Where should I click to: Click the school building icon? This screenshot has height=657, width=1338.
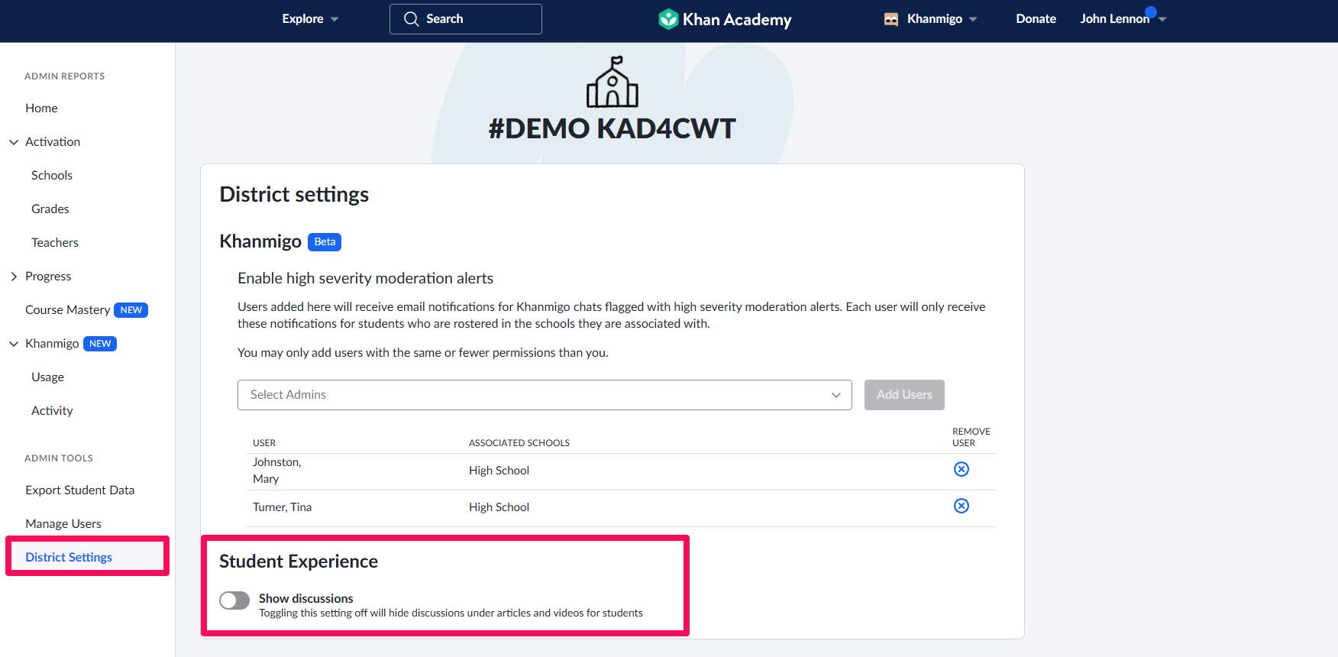click(612, 82)
